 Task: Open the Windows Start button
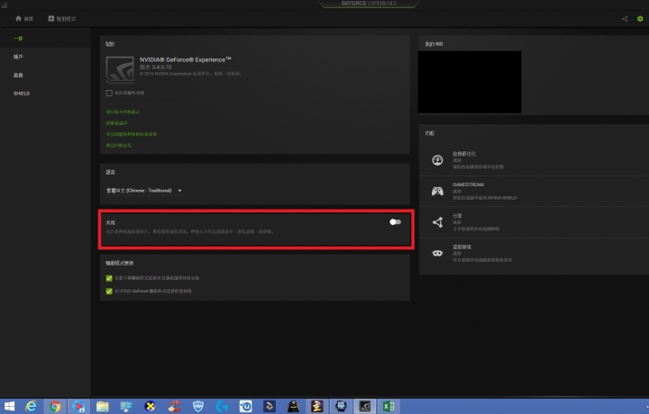coord(9,407)
